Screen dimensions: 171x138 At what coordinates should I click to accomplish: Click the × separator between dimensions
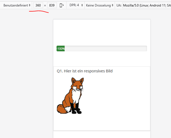45,5
